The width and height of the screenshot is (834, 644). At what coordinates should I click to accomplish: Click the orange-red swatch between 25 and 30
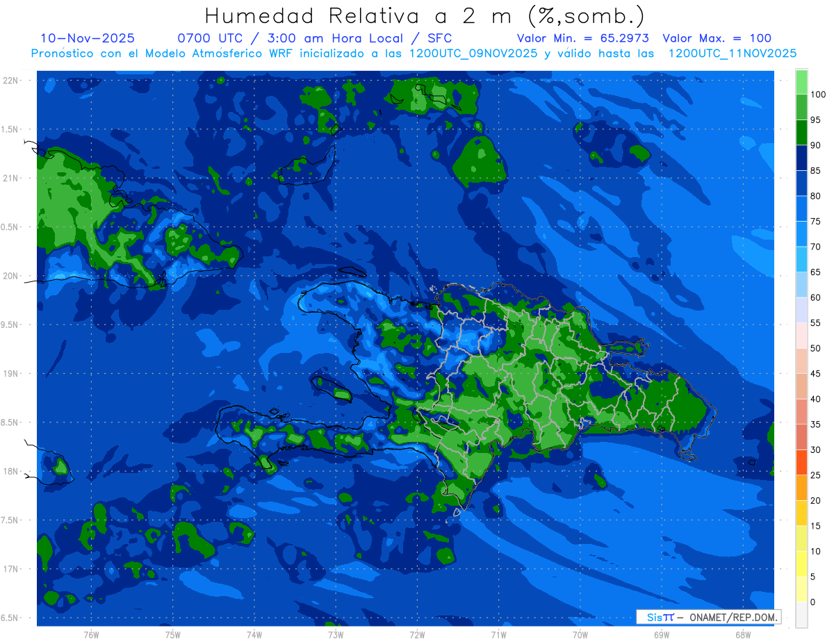tap(801, 462)
